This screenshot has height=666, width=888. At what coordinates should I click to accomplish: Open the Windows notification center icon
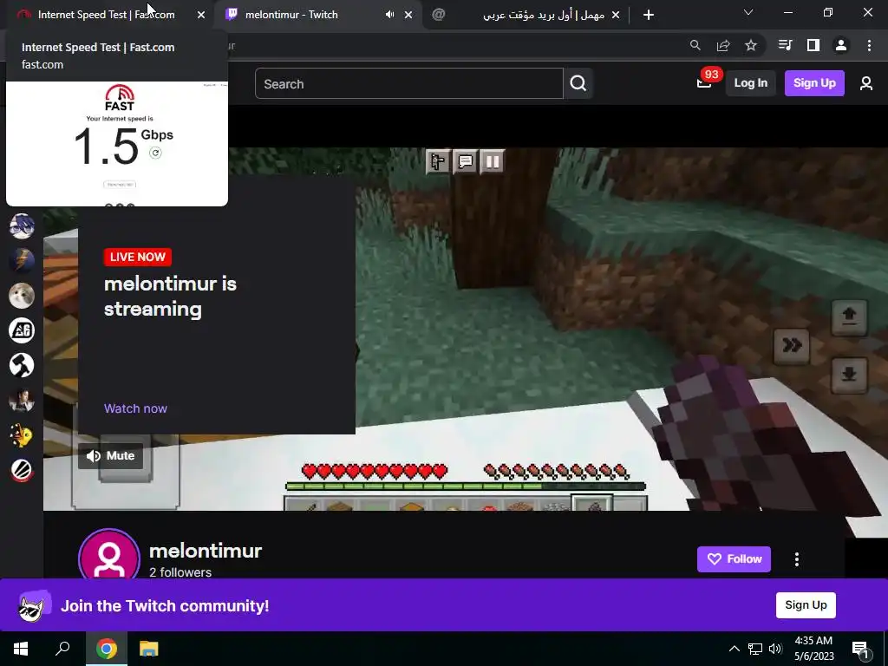[x=860, y=649]
